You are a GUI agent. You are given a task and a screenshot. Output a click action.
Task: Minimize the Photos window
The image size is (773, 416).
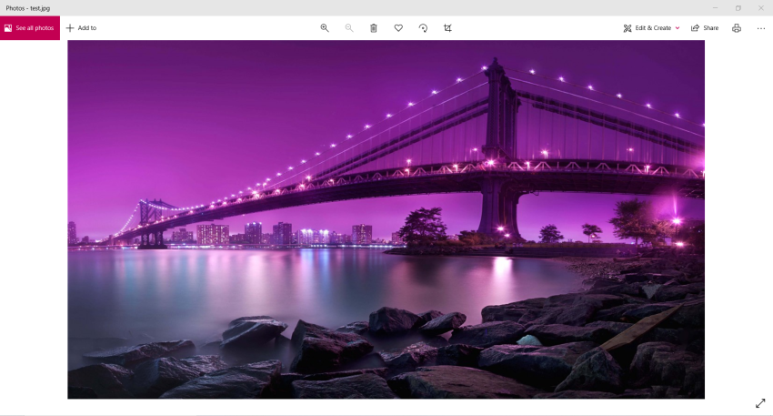coord(716,8)
